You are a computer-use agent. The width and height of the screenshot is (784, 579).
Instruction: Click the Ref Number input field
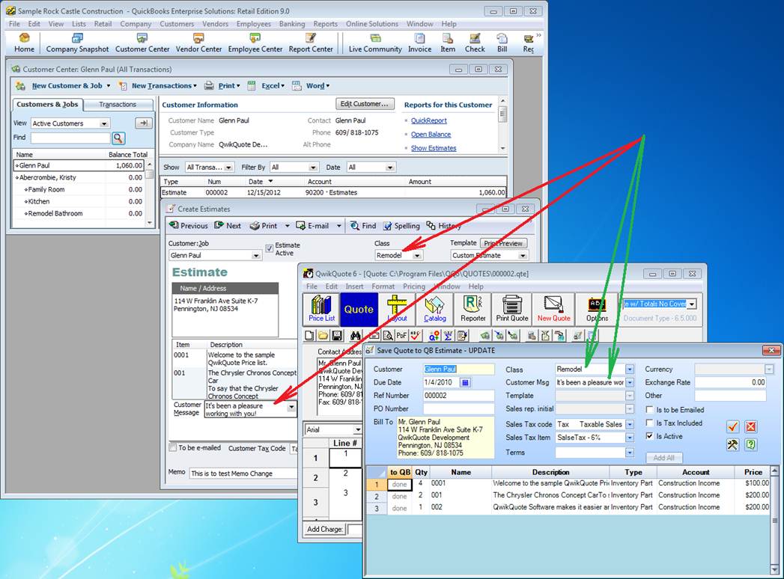[x=458, y=396]
